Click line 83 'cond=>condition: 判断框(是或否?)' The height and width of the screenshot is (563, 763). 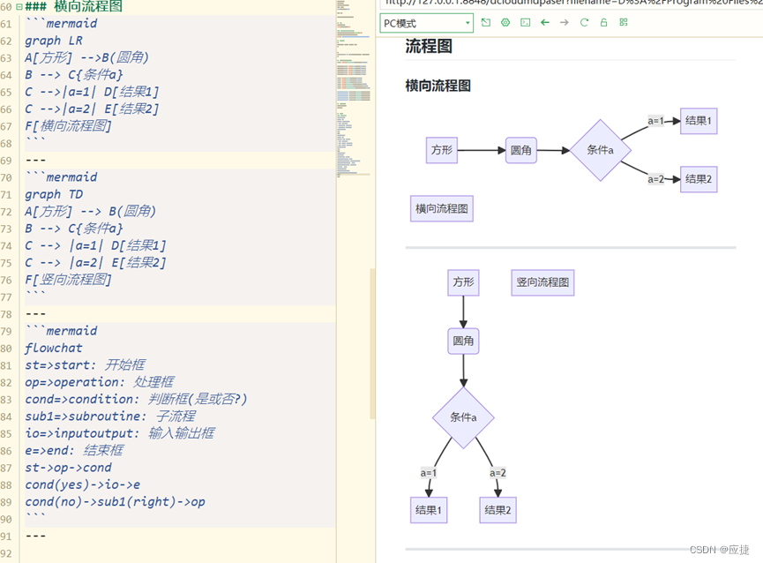tap(136, 400)
